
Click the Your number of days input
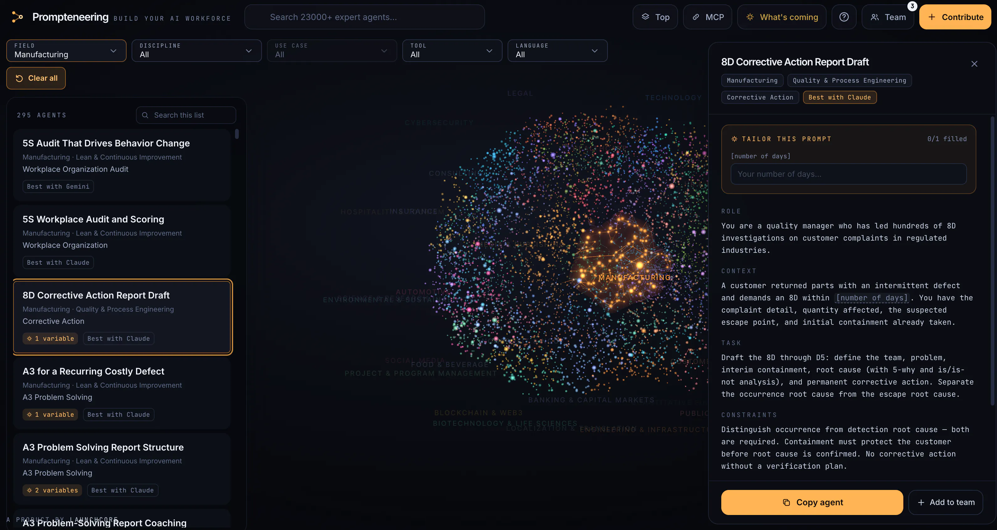click(848, 174)
